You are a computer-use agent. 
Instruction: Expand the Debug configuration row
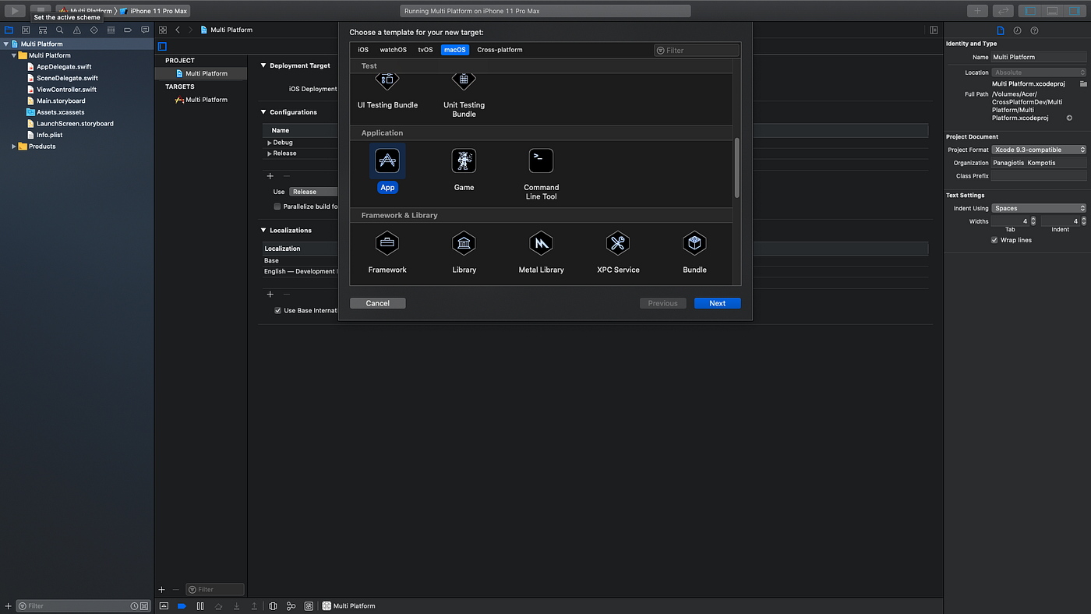(270, 143)
